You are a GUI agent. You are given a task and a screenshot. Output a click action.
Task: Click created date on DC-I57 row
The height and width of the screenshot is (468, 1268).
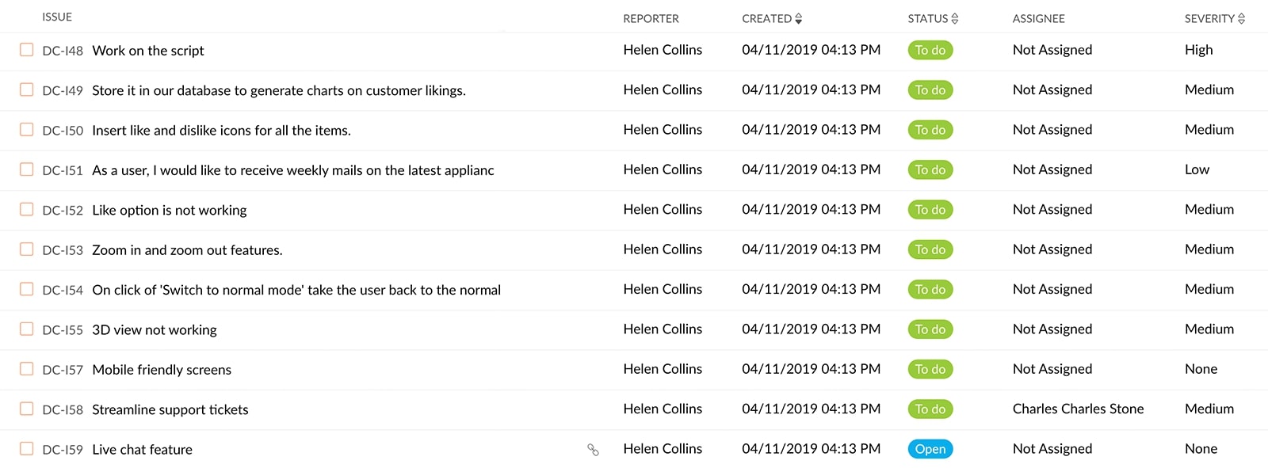pyautogui.click(x=811, y=369)
